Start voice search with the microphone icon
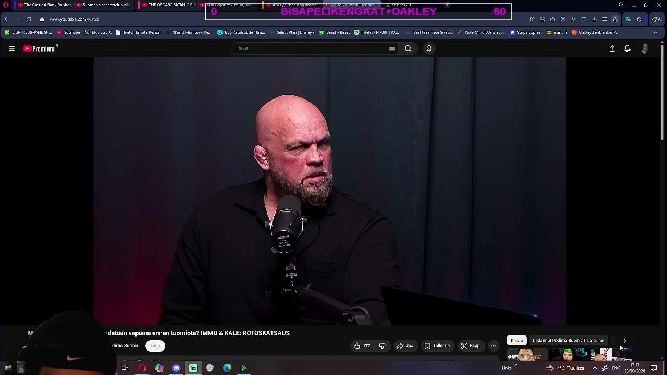Screen dimensions: 667x375 tap(429, 48)
